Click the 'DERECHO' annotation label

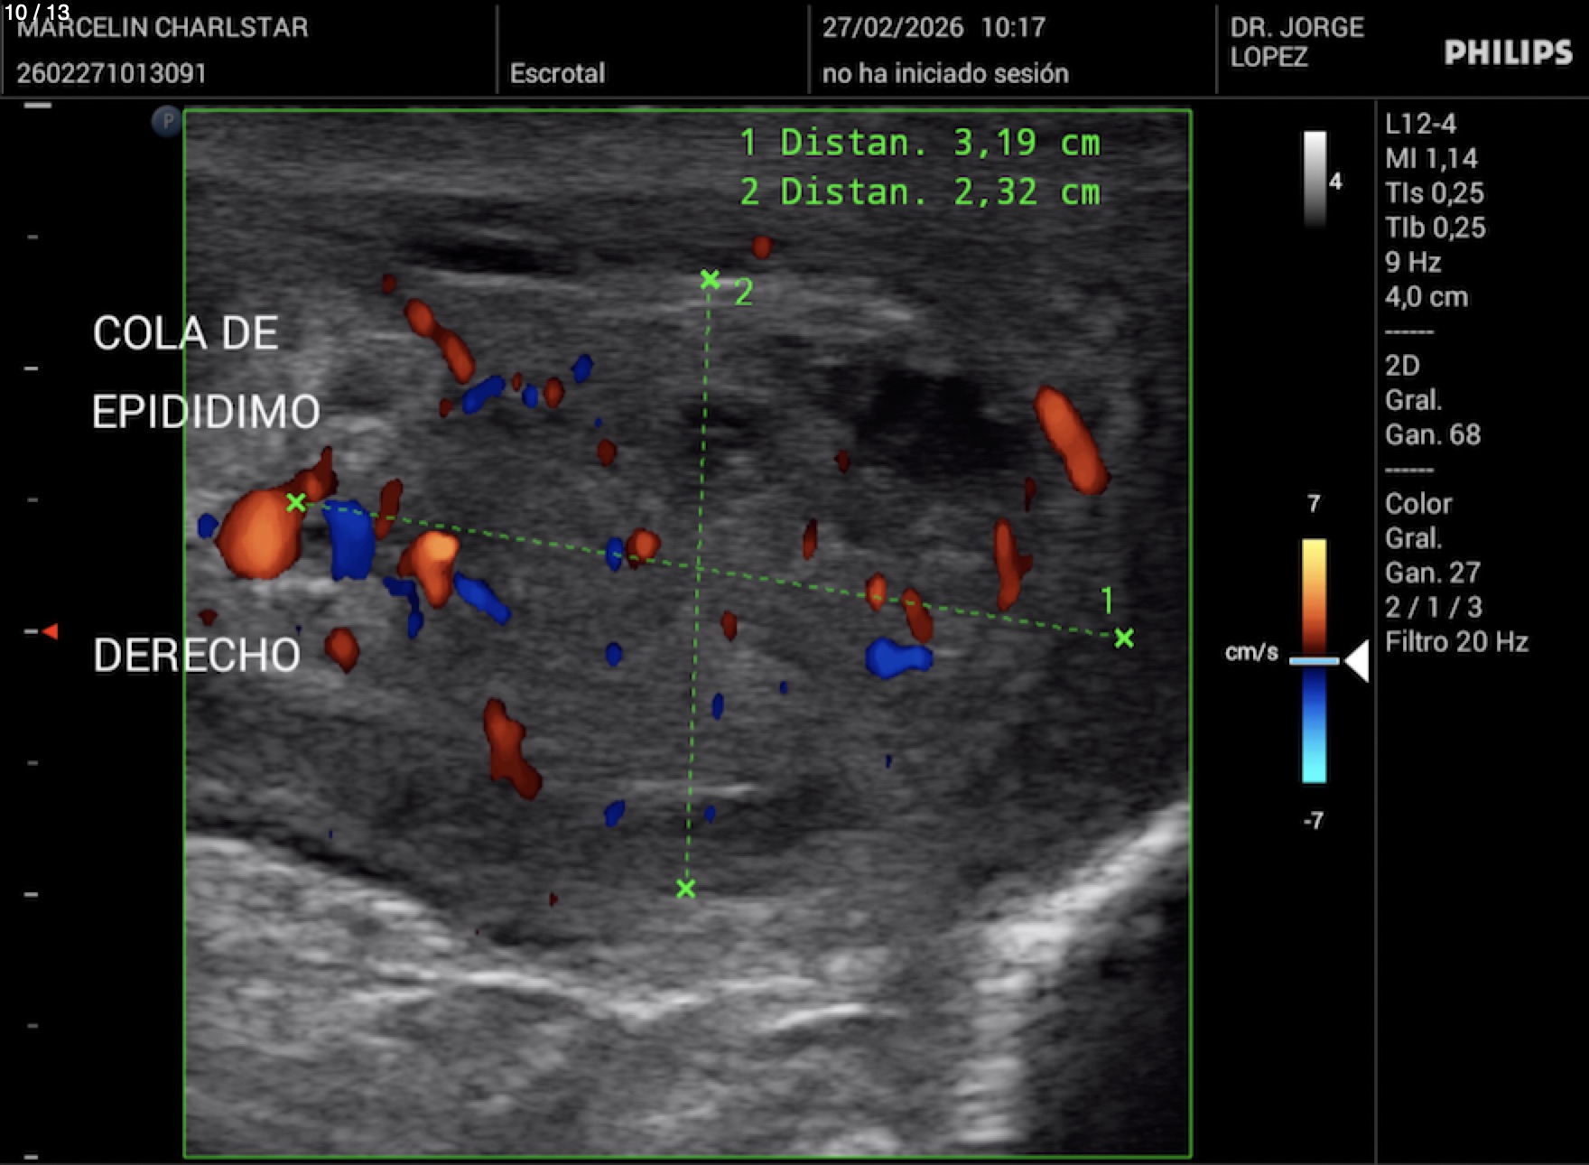click(x=196, y=656)
